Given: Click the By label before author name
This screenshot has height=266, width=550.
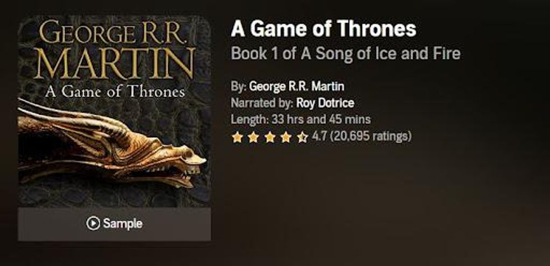Looking at the screenshot, I should click(239, 86).
